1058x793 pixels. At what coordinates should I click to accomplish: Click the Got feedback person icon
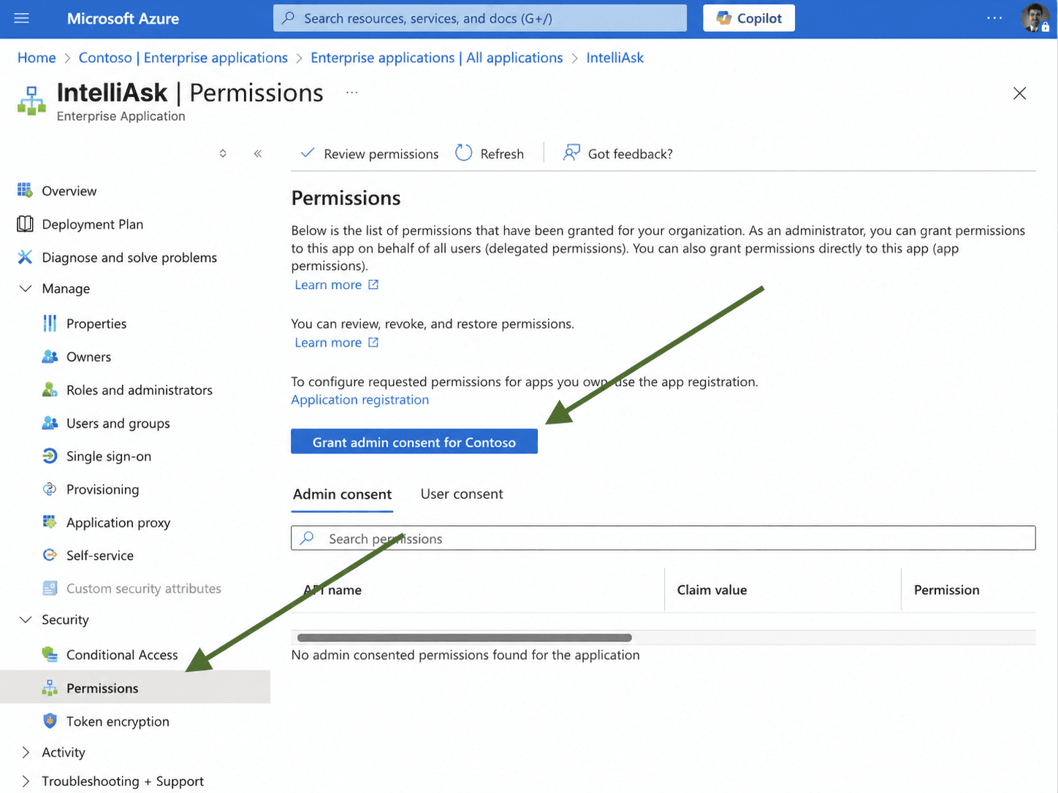571,153
